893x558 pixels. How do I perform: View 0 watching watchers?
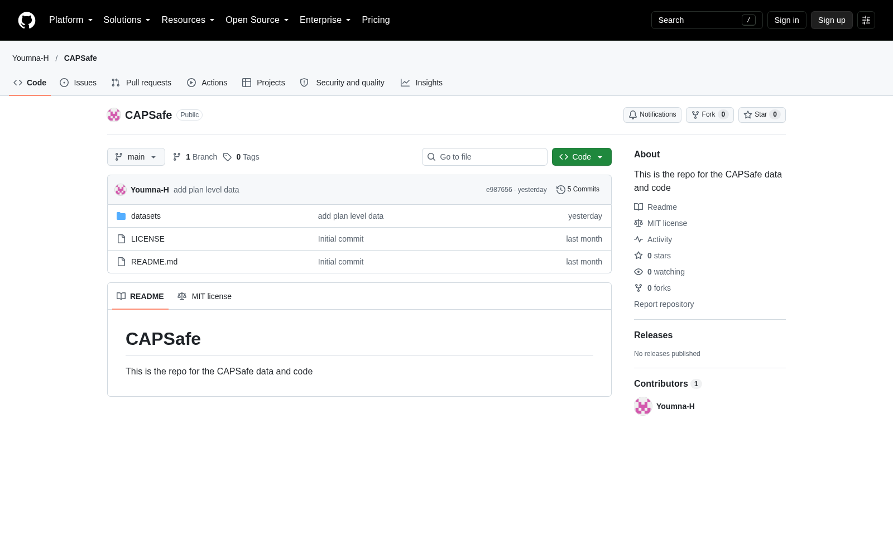tap(659, 272)
